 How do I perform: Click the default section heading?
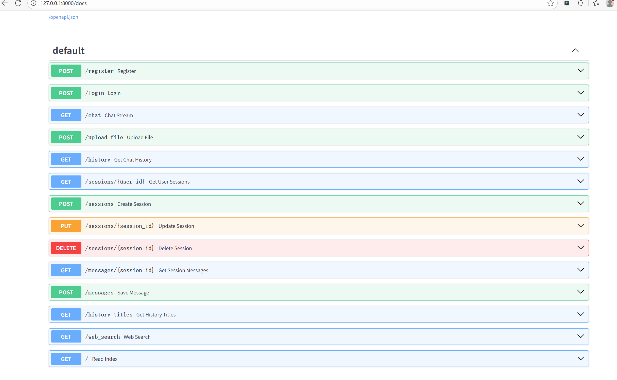[x=68, y=50]
